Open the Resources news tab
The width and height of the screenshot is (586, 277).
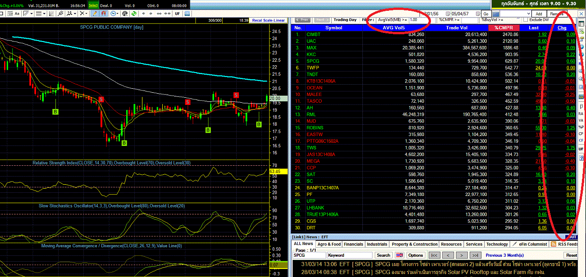(451, 244)
